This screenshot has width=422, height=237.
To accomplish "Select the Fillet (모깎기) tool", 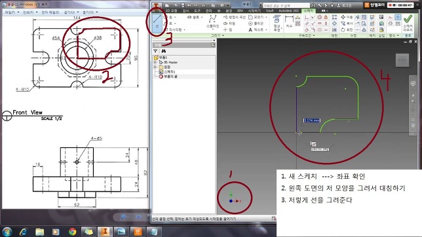I will pyautogui.click(x=256, y=17).
